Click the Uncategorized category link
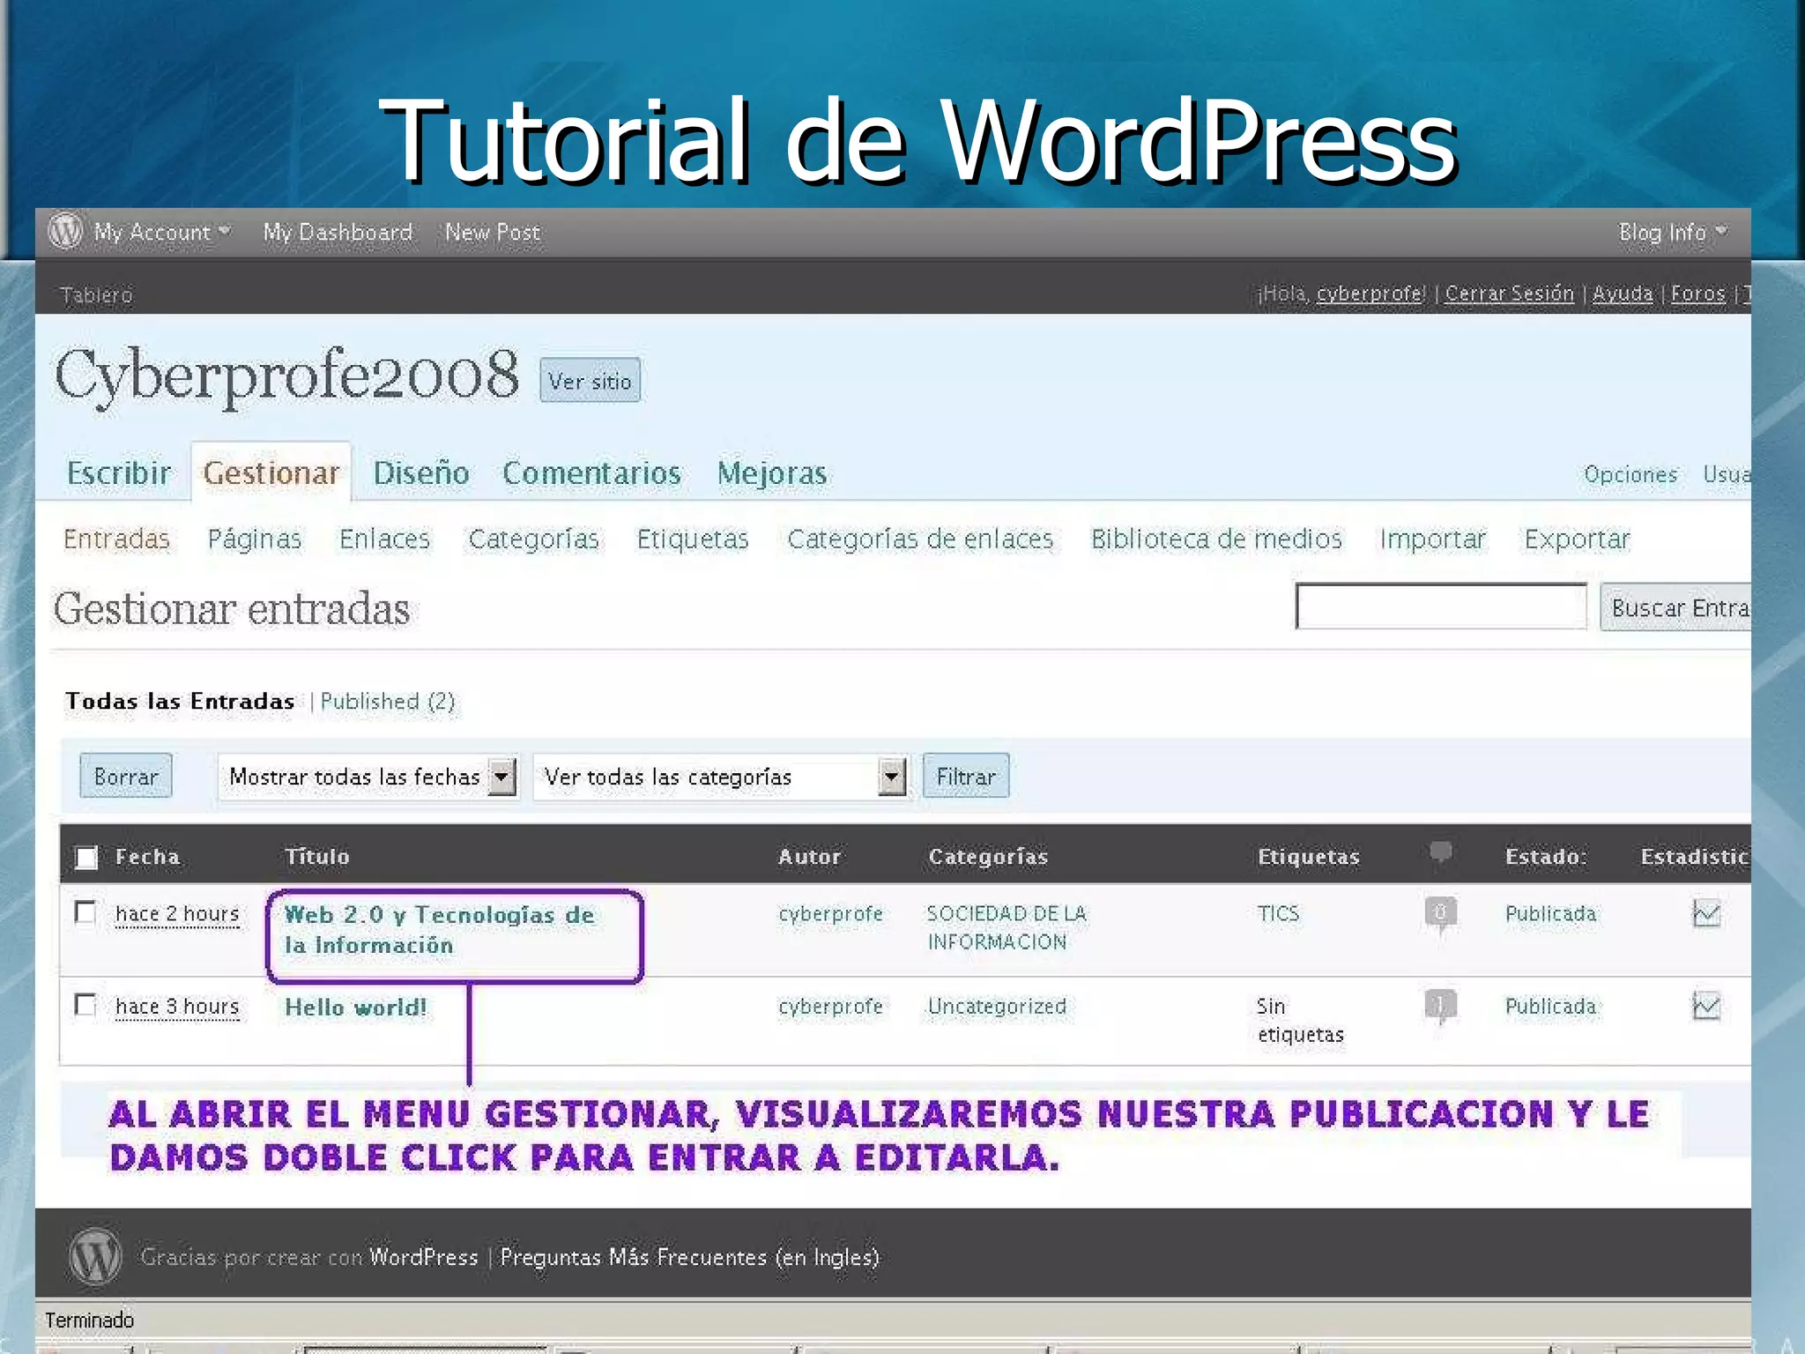This screenshot has height=1354, width=1805. coord(997,1006)
